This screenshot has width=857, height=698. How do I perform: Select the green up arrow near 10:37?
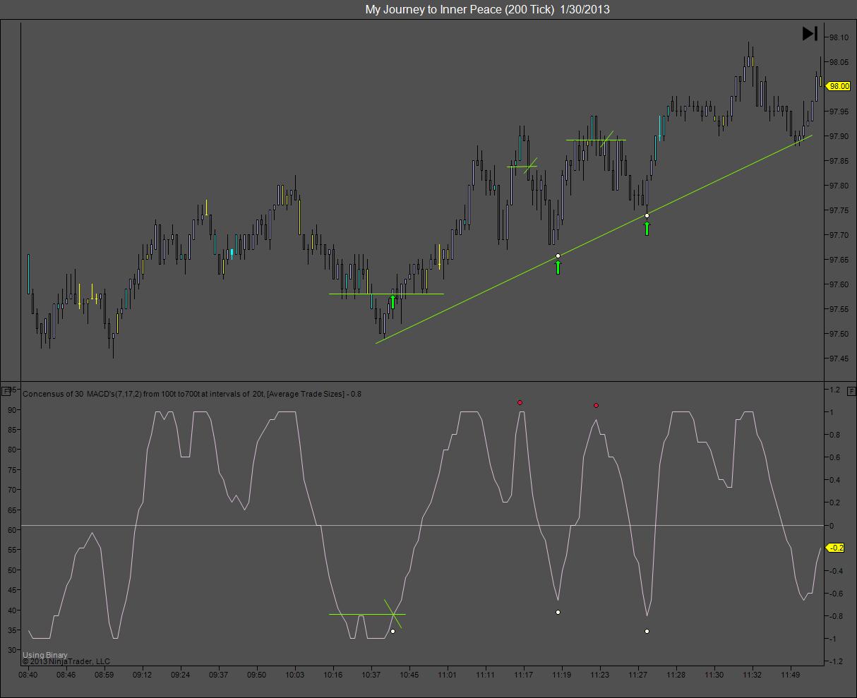(392, 302)
